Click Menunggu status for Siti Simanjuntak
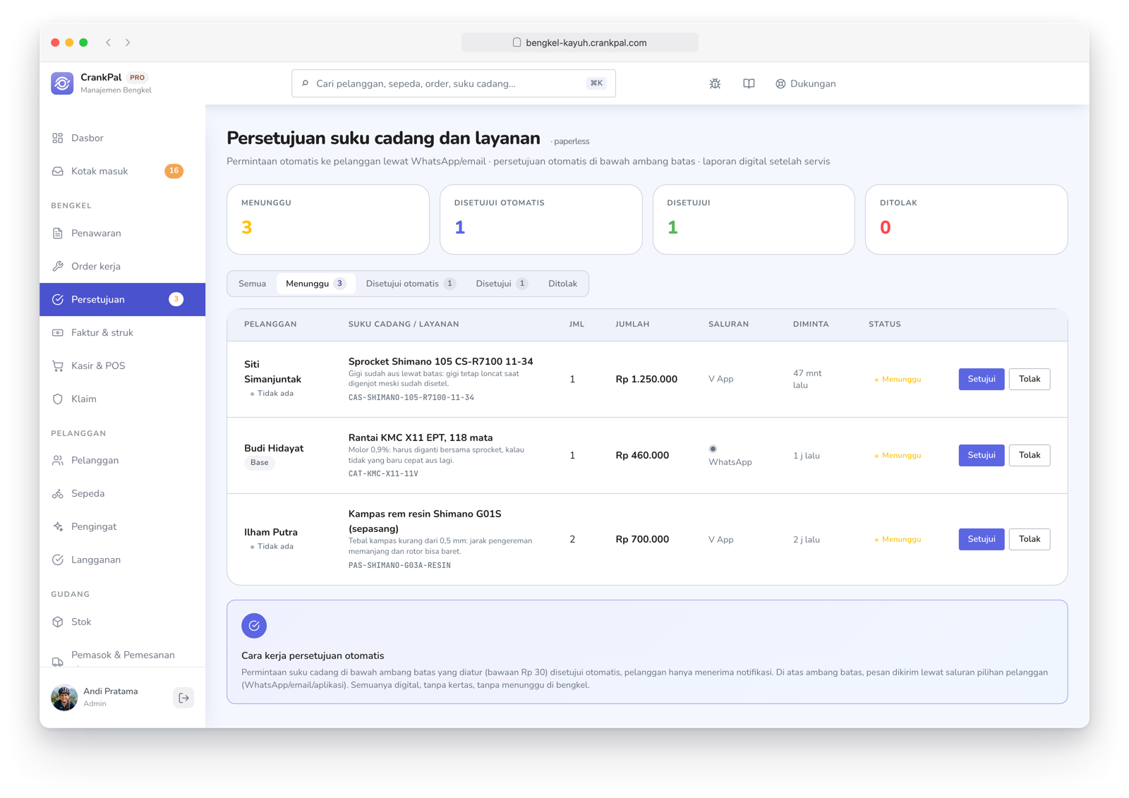This screenshot has width=1129, height=798. click(x=898, y=380)
